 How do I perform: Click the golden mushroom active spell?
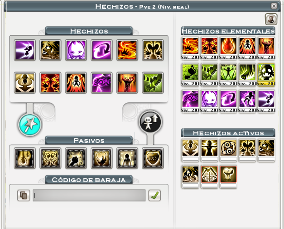[x=228, y=174]
